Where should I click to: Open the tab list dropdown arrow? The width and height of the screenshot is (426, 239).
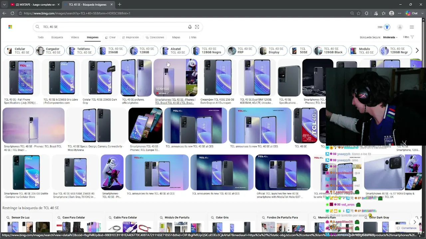point(4,5)
